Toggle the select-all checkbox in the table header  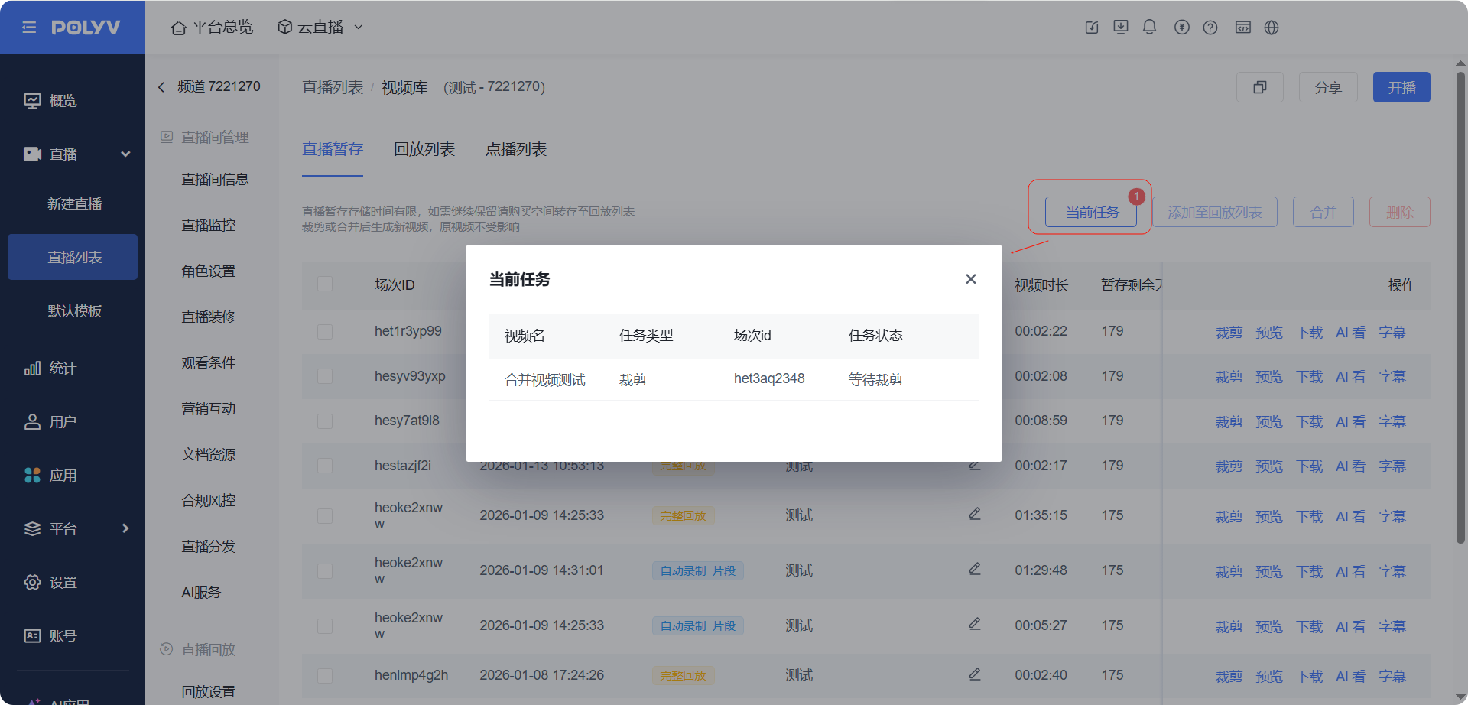(x=325, y=284)
